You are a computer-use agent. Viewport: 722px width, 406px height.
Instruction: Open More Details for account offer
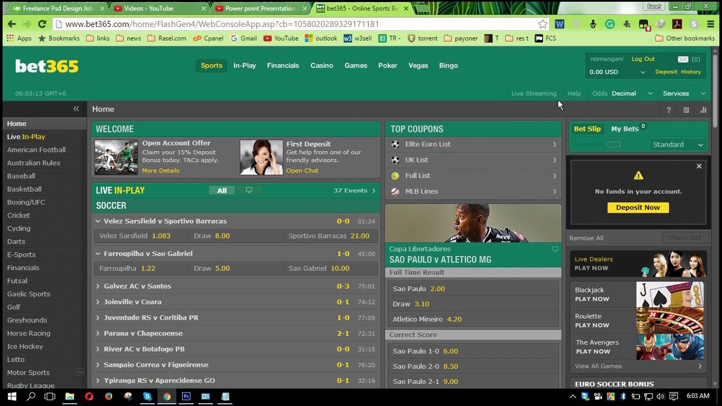pos(161,171)
